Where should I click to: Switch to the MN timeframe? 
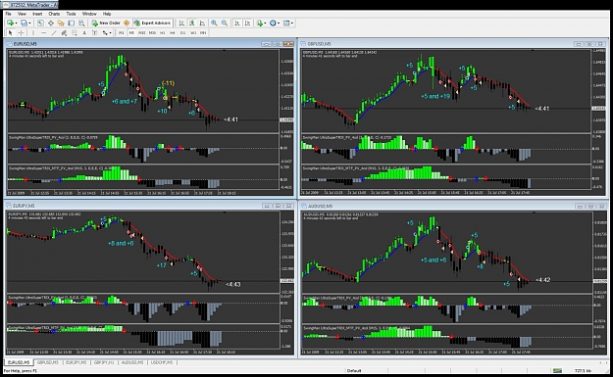(x=203, y=32)
